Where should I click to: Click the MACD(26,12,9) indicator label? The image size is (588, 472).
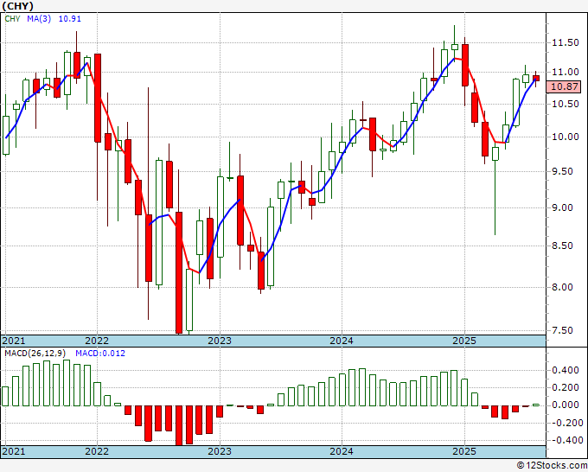35,354
